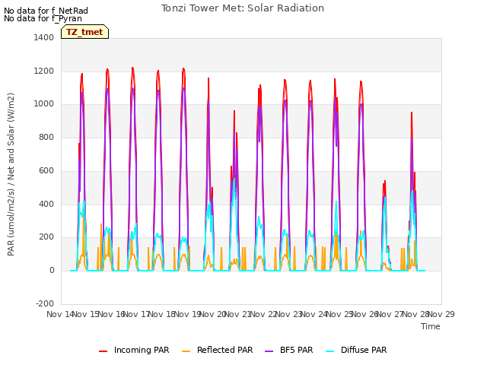Viewport: 487px width, 365px height.
Task: Click the TZ_tmet annotation label
Action: coord(84,32)
